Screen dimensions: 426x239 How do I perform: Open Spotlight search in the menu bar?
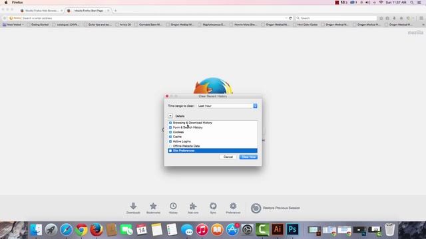[x=412, y=3]
